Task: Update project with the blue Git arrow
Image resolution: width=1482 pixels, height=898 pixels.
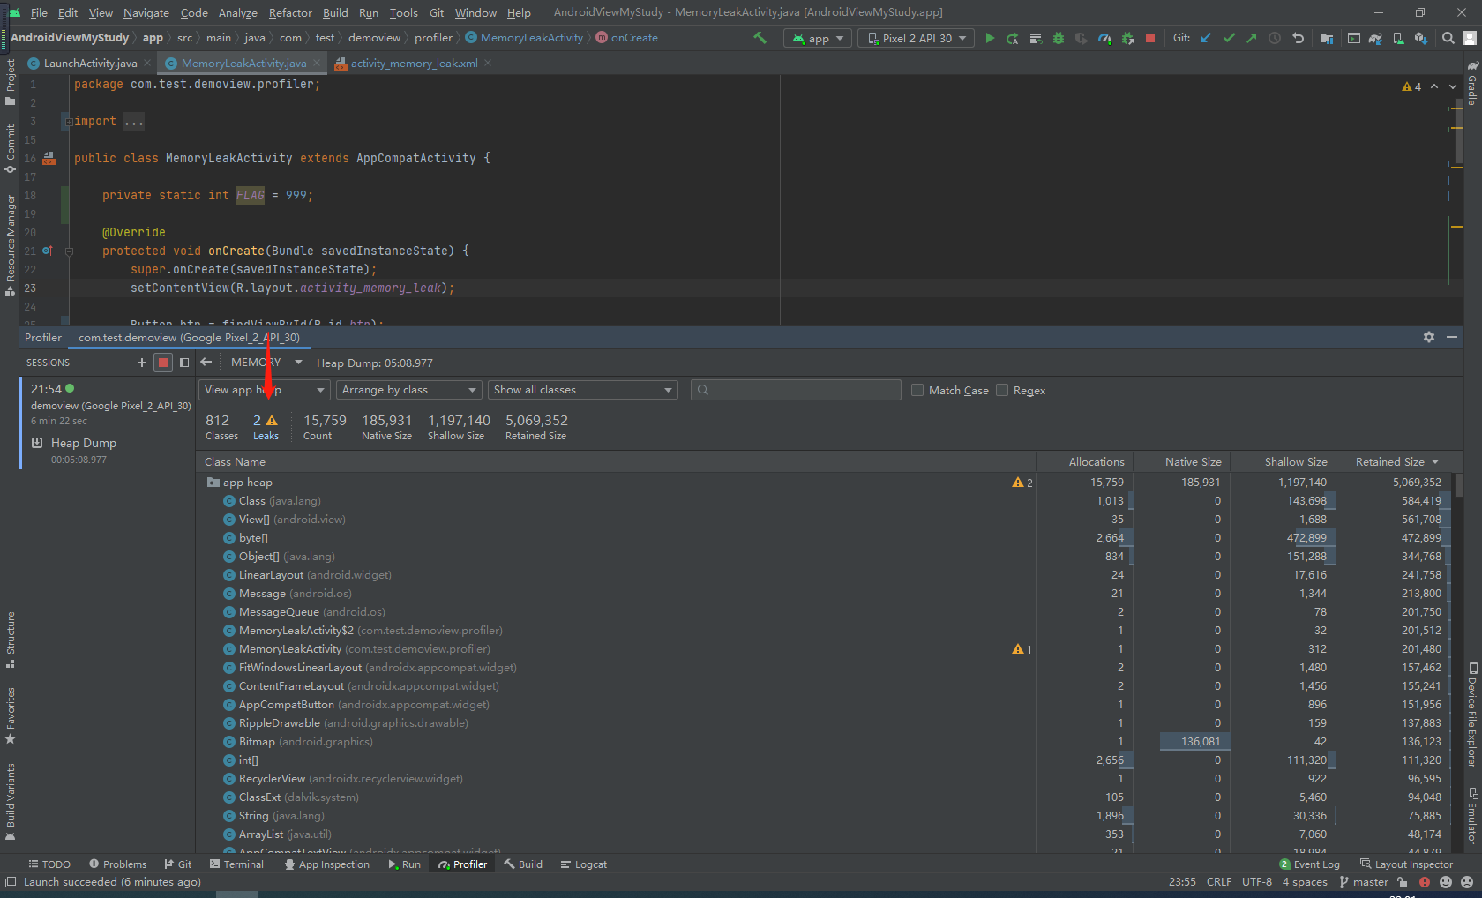Action: point(1207,38)
